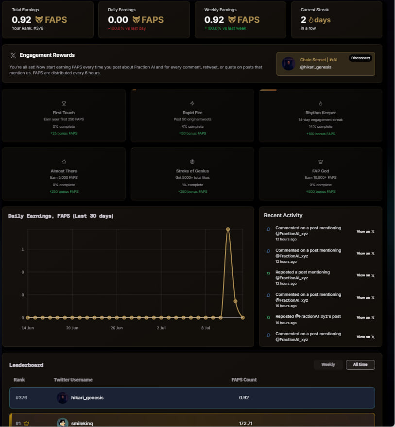The width and height of the screenshot is (395, 427).
Task: Select the Almost There achievement title
Action: click(64, 171)
